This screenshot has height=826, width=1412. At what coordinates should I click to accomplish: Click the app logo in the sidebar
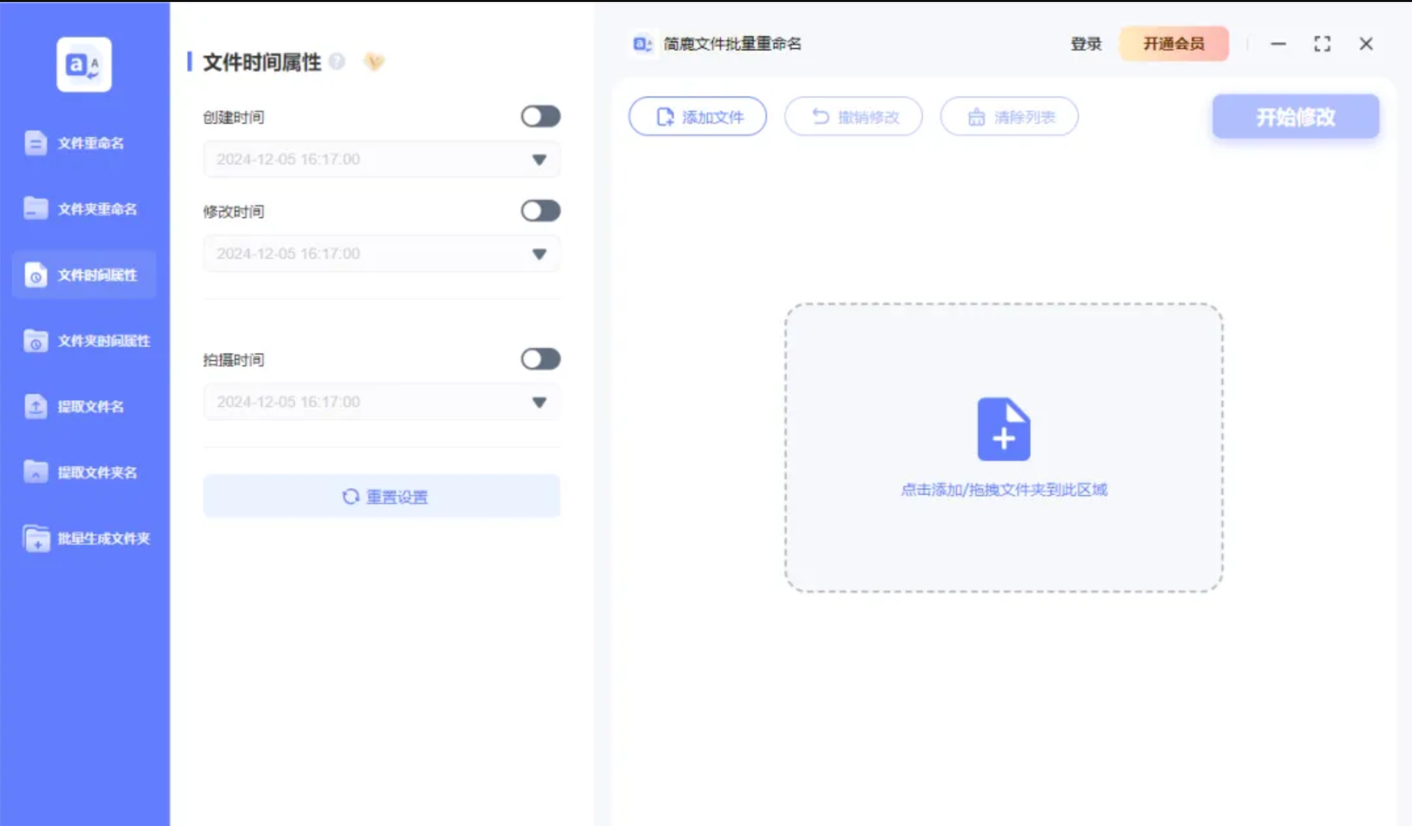pyautogui.click(x=84, y=64)
